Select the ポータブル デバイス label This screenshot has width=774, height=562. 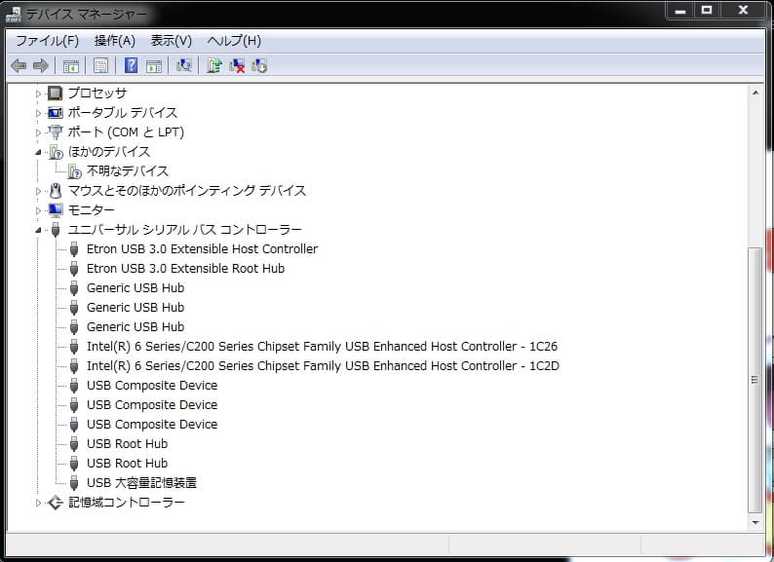click(x=123, y=113)
